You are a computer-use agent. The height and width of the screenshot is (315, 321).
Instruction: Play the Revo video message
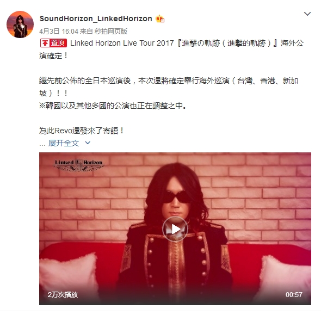175,229
